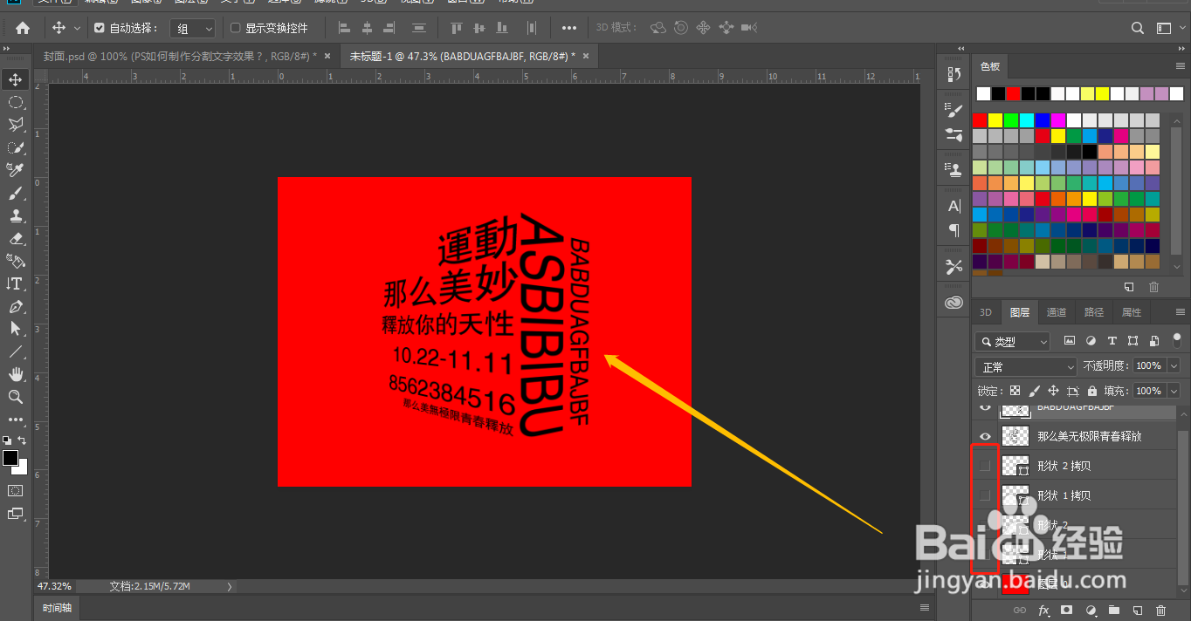1191x621 pixels.
Task: Select the Quick Selection tool
Action: coord(15,147)
